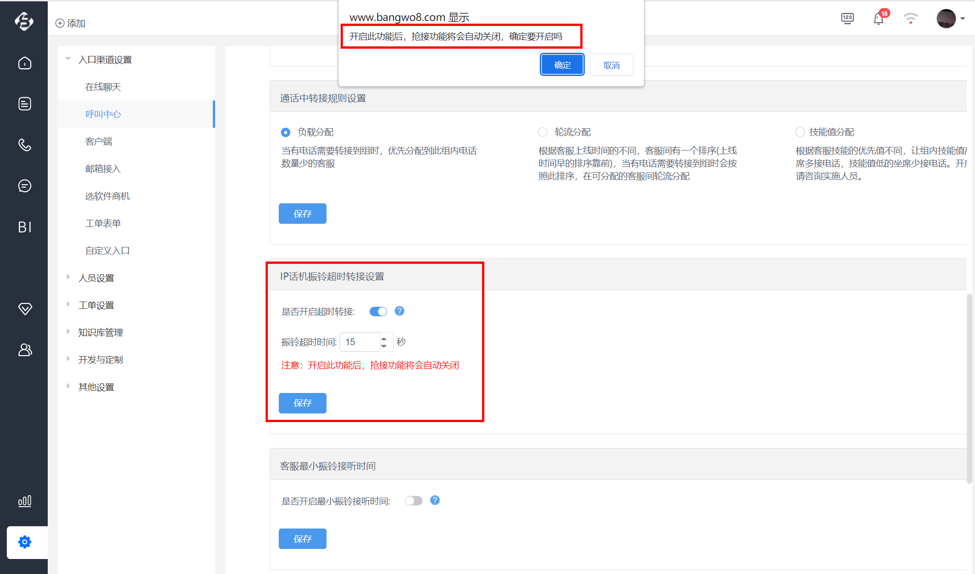The height and width of the screenshot is (574, 975).
Task: Open the chat message icon in the sidebar
Action: 25,186
